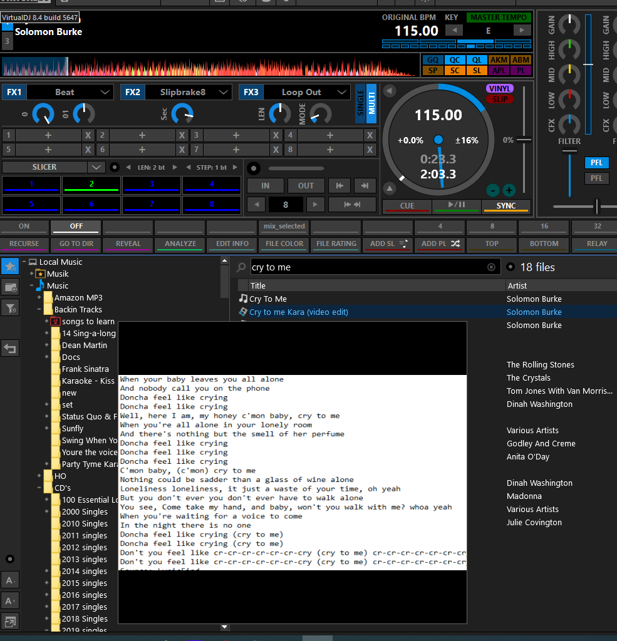Screen dimensions: 617x641
Task: Click the back arrow icon in browser sidebar
Action: coord(10,349)
